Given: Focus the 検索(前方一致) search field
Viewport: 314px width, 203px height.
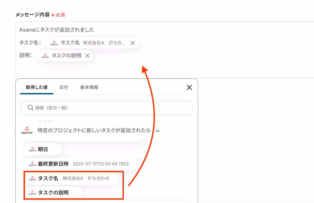Looking at the screenshot, I should (107, 108).
